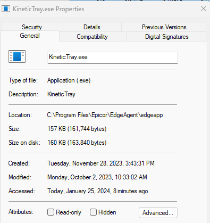Switch to the Security tab

pyautogui.click(x=32, y=27)
